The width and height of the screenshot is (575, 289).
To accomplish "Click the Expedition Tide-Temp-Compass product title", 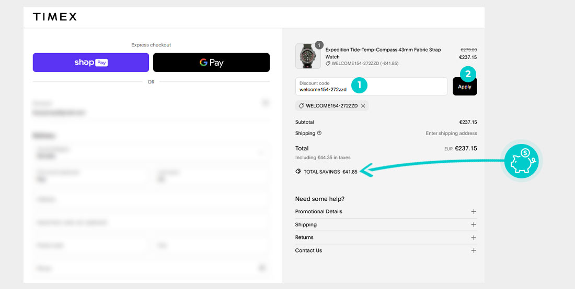I will 383,53.
